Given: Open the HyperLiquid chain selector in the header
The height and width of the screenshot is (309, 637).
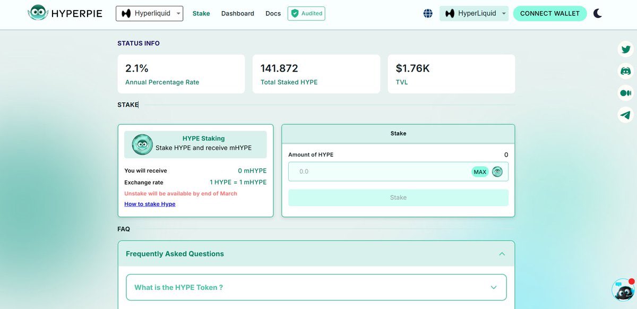Looking at the screenshot, I should coord(474,13).
